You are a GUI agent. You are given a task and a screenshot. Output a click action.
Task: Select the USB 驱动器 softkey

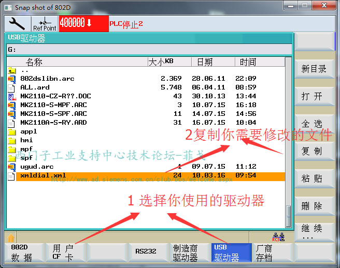(231, 252)
